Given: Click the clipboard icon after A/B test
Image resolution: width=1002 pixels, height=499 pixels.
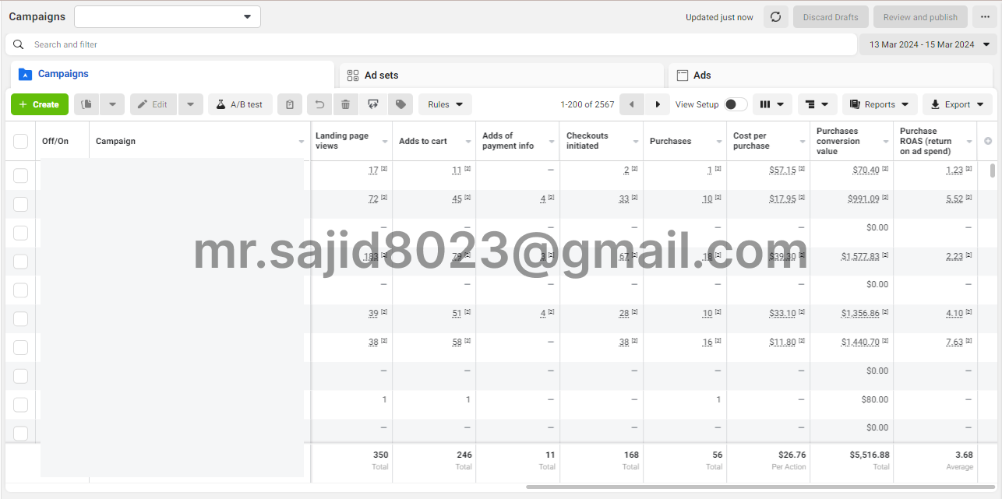Looking at the screenshot, I should (x=290, y=104).
